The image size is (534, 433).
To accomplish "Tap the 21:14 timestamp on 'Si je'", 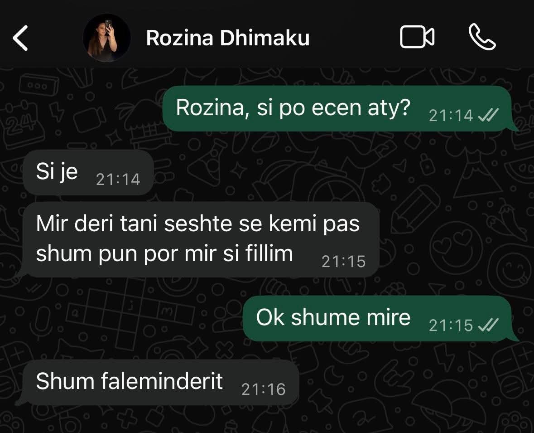I will click(118, 180).
